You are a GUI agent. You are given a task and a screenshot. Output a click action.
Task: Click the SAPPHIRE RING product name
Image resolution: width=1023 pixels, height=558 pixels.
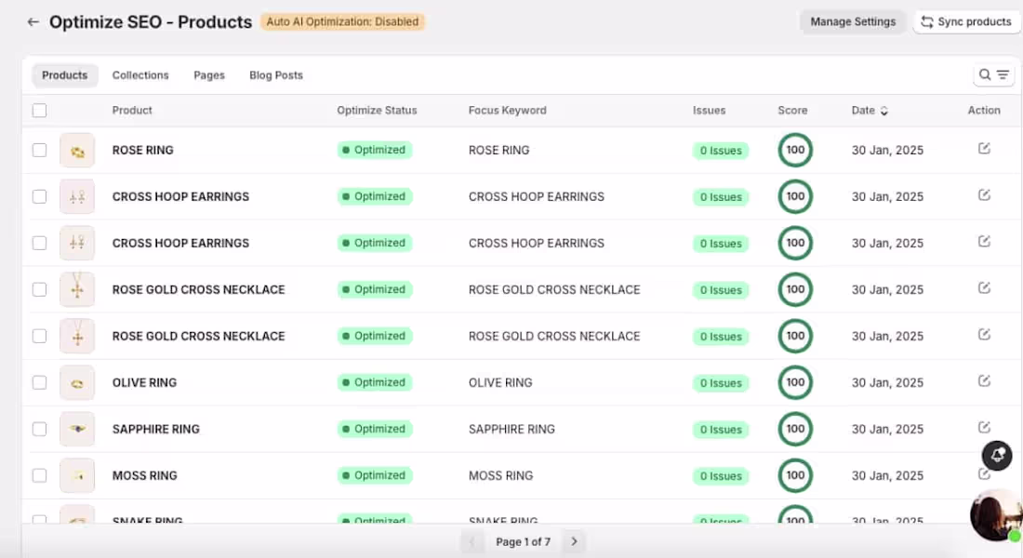[x=156, y=429]
